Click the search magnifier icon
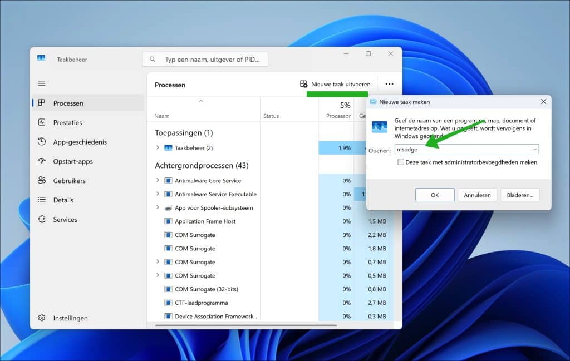Screen dimensions: 570x361 [x=153, y=59]
